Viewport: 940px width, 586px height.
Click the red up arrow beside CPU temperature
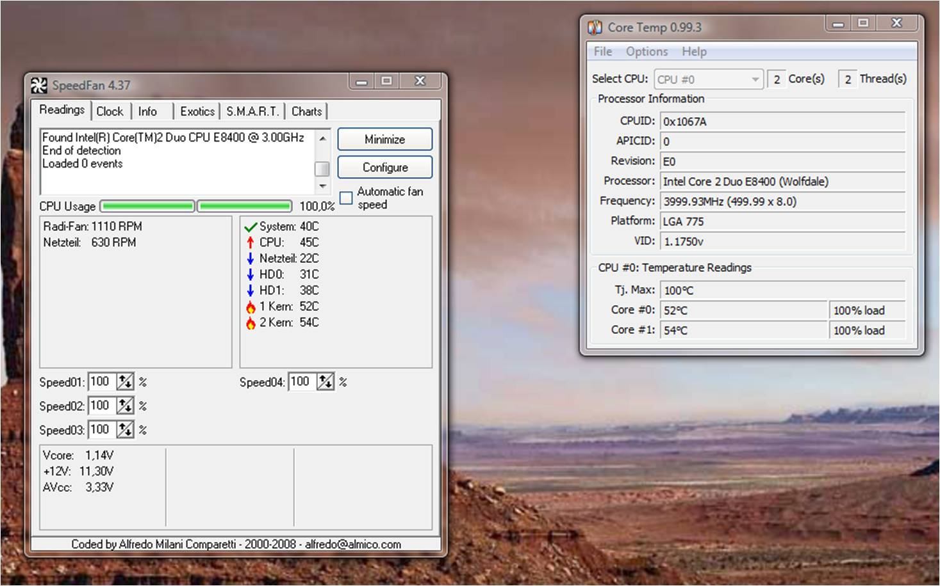click(x=251, y=242)
